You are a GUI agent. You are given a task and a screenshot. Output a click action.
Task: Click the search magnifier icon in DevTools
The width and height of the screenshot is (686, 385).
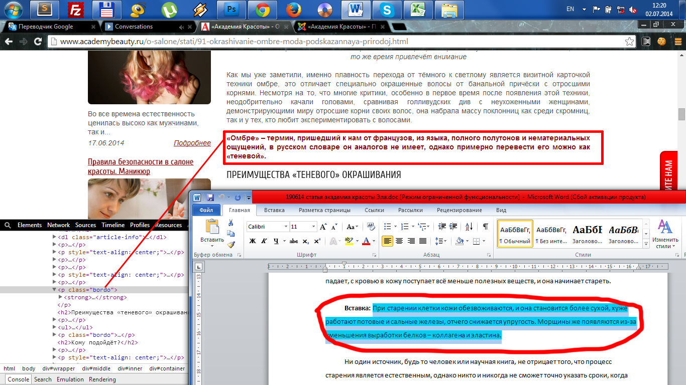(8, 226)
